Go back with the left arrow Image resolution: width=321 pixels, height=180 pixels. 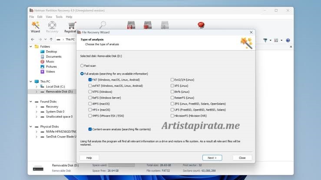tap(33, 39)
